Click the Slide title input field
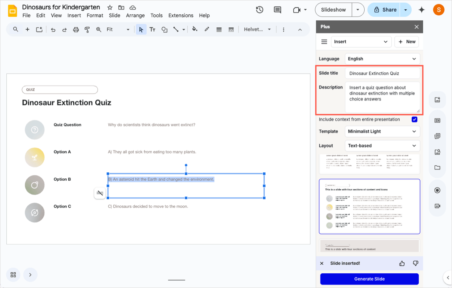 (x=382, y=73)
